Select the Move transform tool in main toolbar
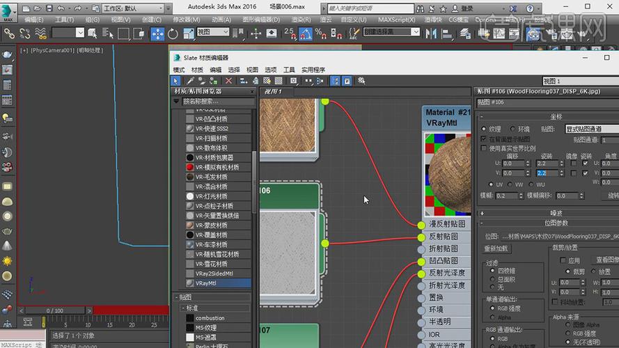Viewport: 619px width, 348px height. tap(157, 33)
